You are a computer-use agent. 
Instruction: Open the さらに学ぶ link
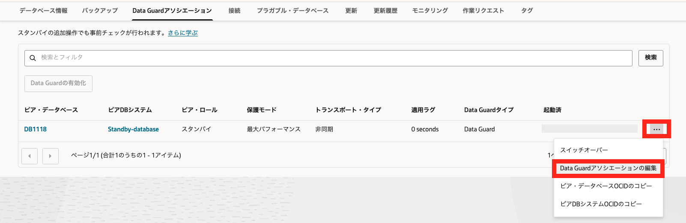point(183,33)
